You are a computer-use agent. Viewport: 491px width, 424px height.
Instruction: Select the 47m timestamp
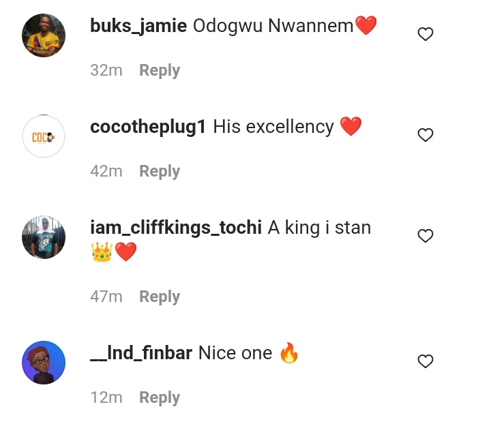click(106, 297)
